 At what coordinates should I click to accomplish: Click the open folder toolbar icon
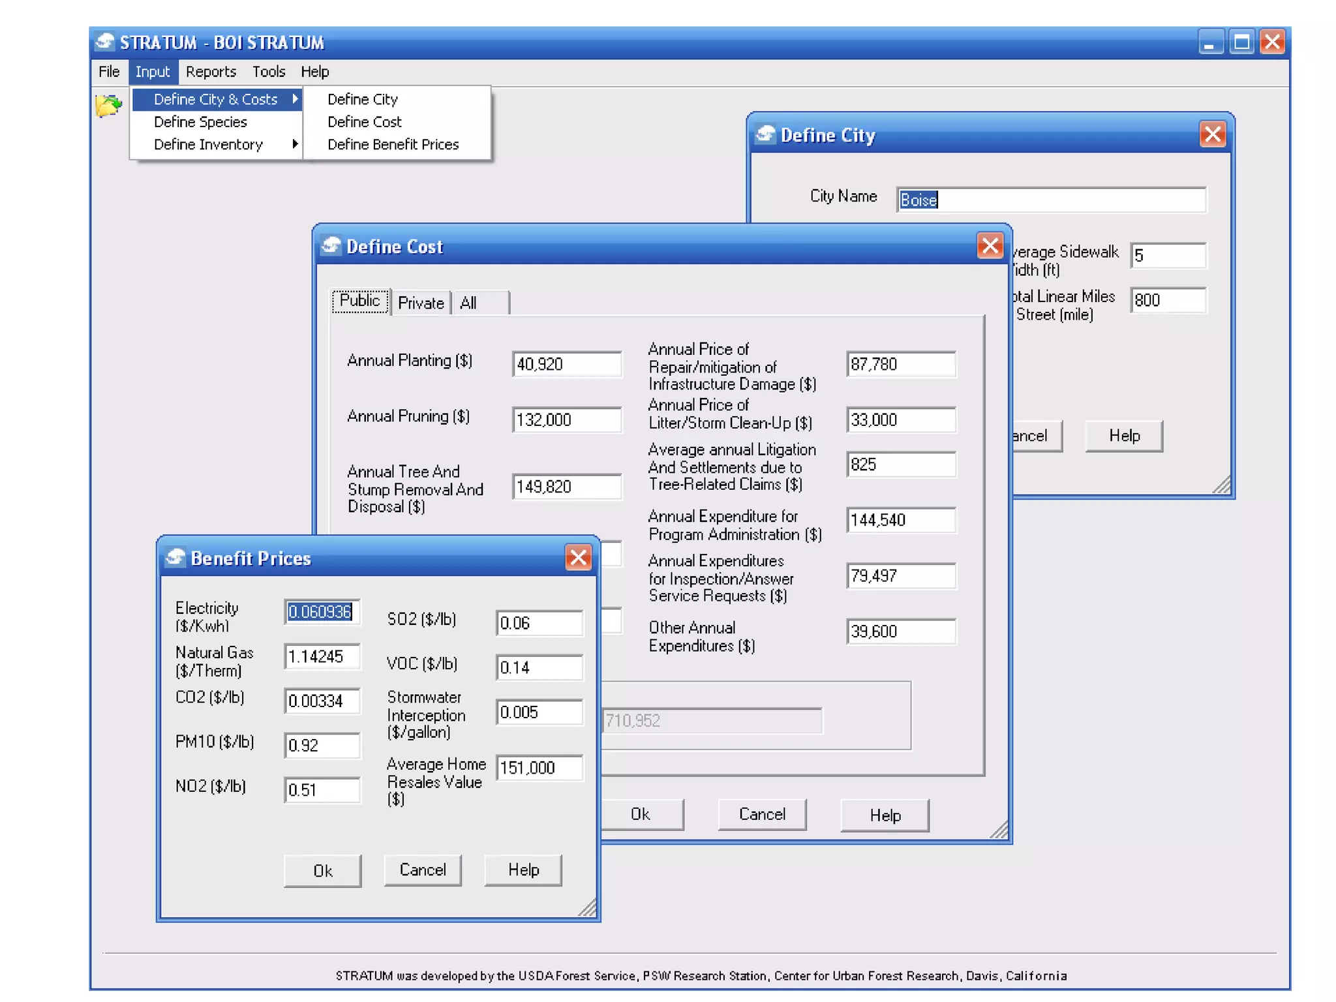[x=108, y=105]
